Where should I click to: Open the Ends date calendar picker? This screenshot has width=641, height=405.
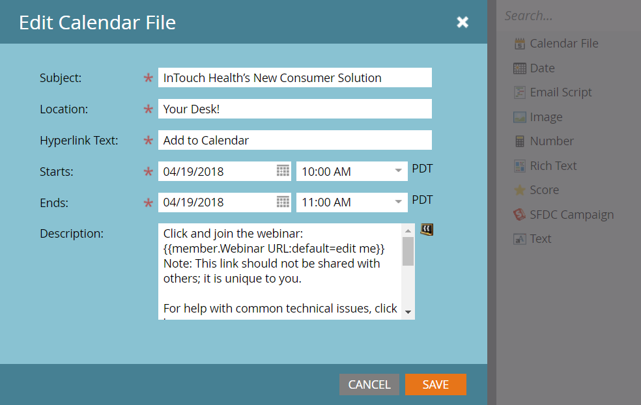[283, 202]
